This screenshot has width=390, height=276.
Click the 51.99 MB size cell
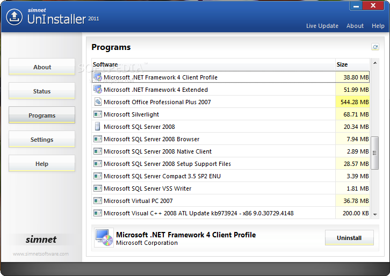tap(352, 89)
